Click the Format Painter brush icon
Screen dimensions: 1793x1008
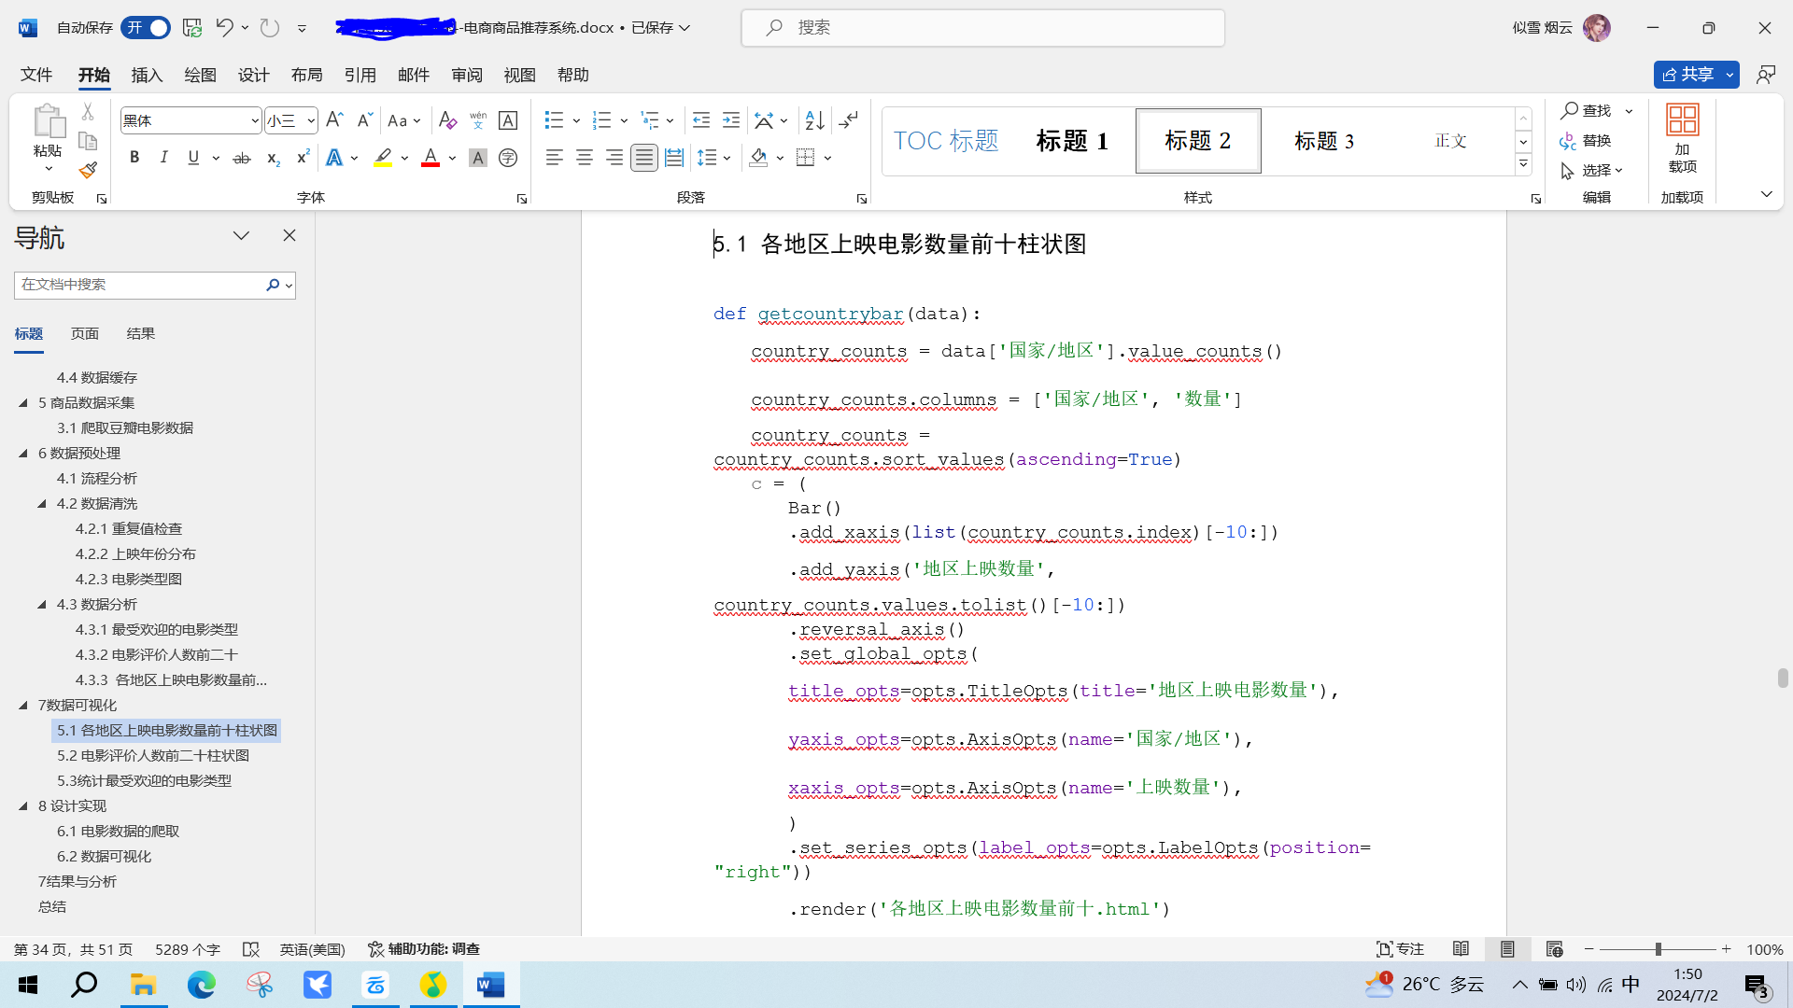(88, 170)
